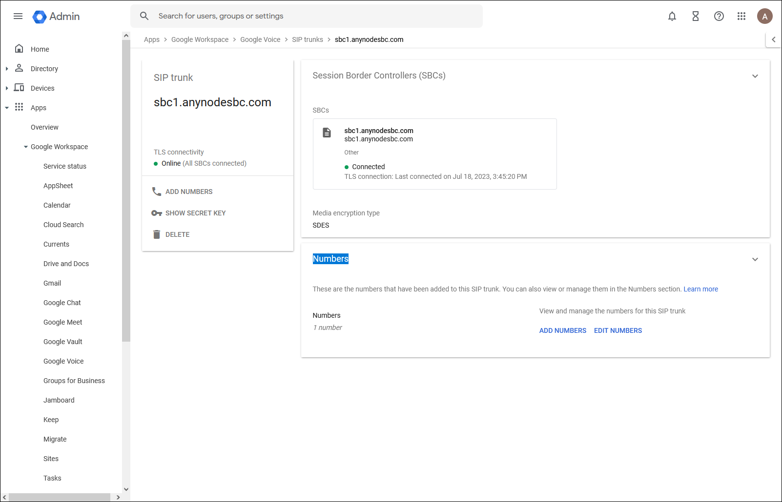Open Tasks in sidebar

[x=52, y=478]
